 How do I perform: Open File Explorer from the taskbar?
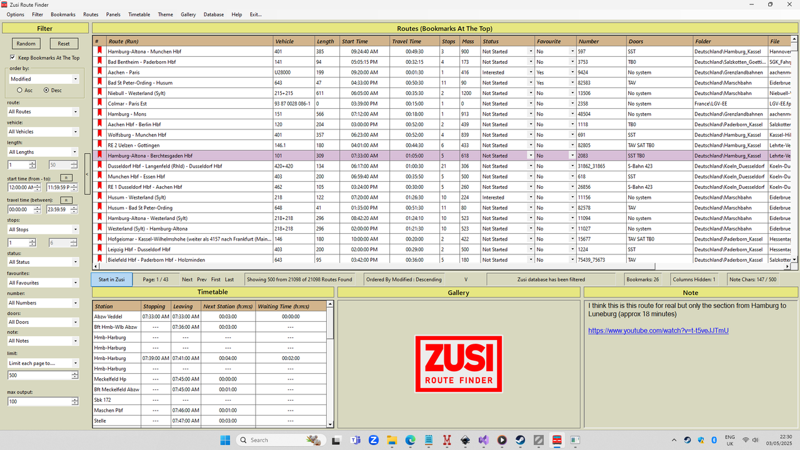click(392, 440)
